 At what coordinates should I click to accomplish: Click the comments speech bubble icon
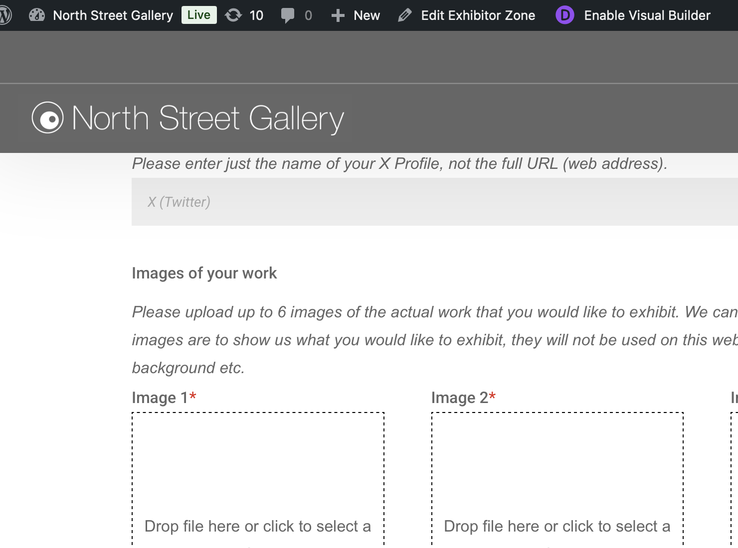[x=288, y=15]
